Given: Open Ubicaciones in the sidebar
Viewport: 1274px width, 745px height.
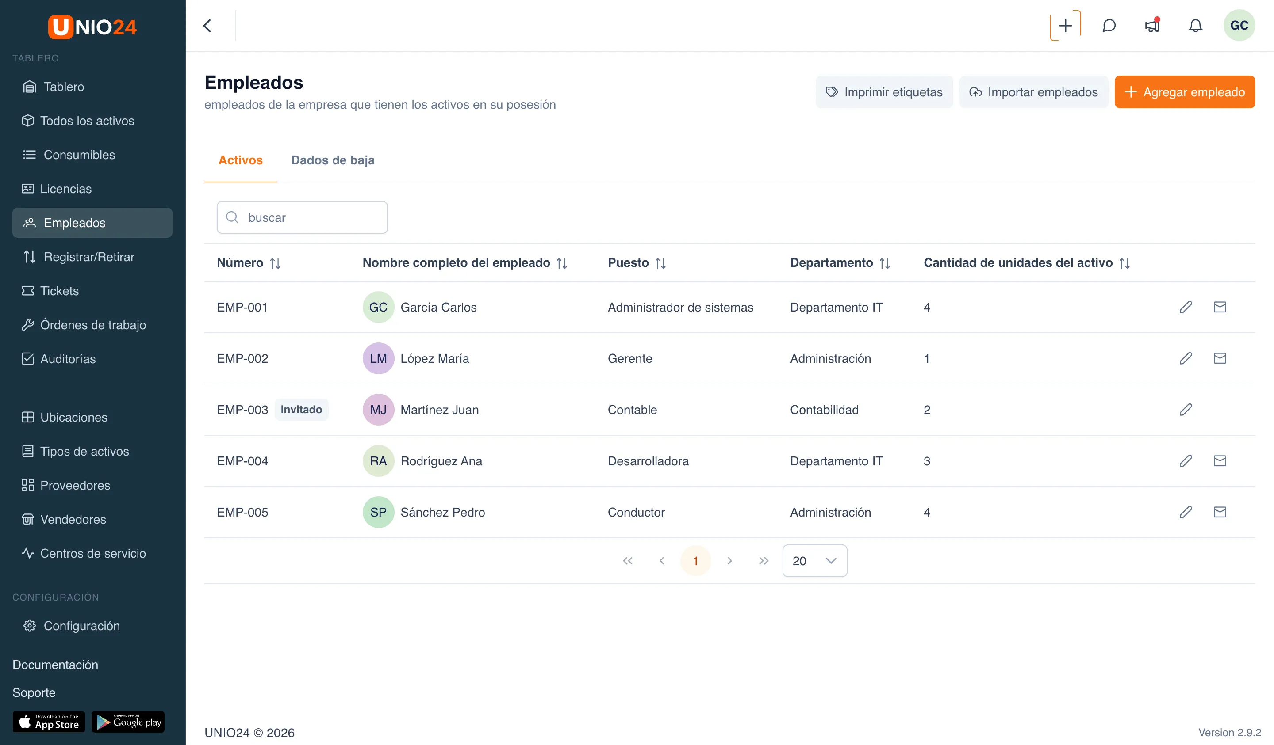Looking at the screenshot, I should coord(92,417).
